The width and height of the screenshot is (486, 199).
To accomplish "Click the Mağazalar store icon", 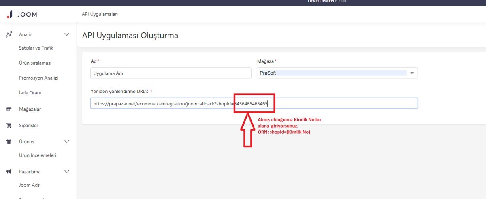I will pyautogui.click(x=9, y=109).
